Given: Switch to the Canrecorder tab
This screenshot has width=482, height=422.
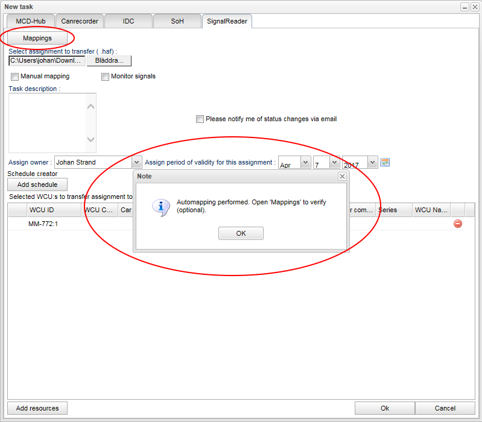Looking at the screenshot, I should coord(80,21).
